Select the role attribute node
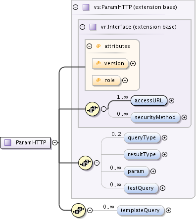196x220 pixels. coord(106,81)
